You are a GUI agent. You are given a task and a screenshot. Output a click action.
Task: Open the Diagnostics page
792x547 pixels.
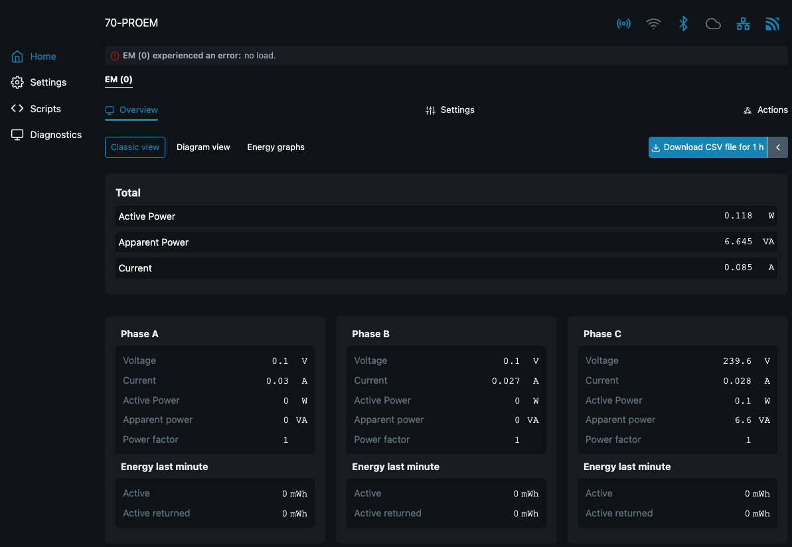(56, 135)
